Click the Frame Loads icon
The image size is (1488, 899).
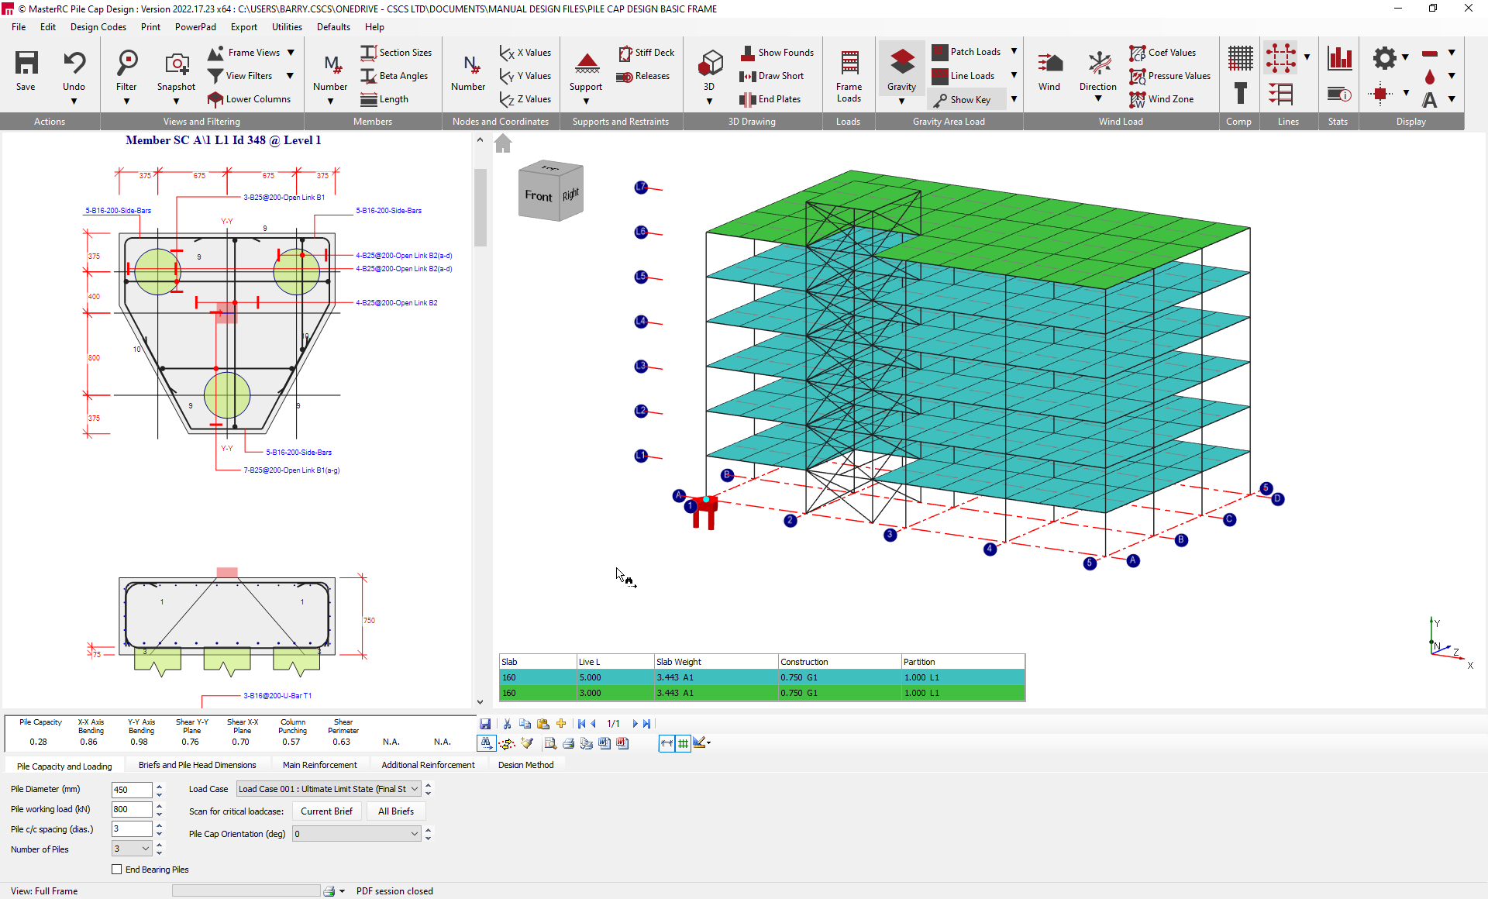pyautogui.click(x=849, y=64)
